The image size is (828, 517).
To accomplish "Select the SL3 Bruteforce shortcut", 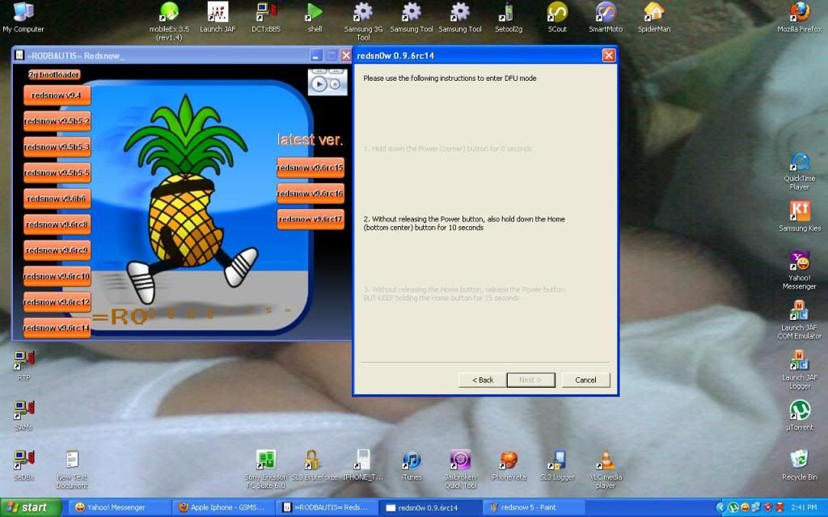I will 315,465.
